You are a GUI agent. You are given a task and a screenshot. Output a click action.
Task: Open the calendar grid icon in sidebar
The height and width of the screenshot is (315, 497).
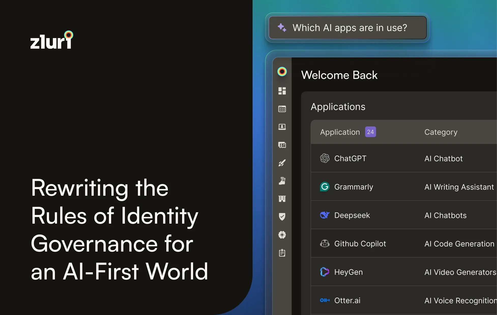click(x=282, y=109)
